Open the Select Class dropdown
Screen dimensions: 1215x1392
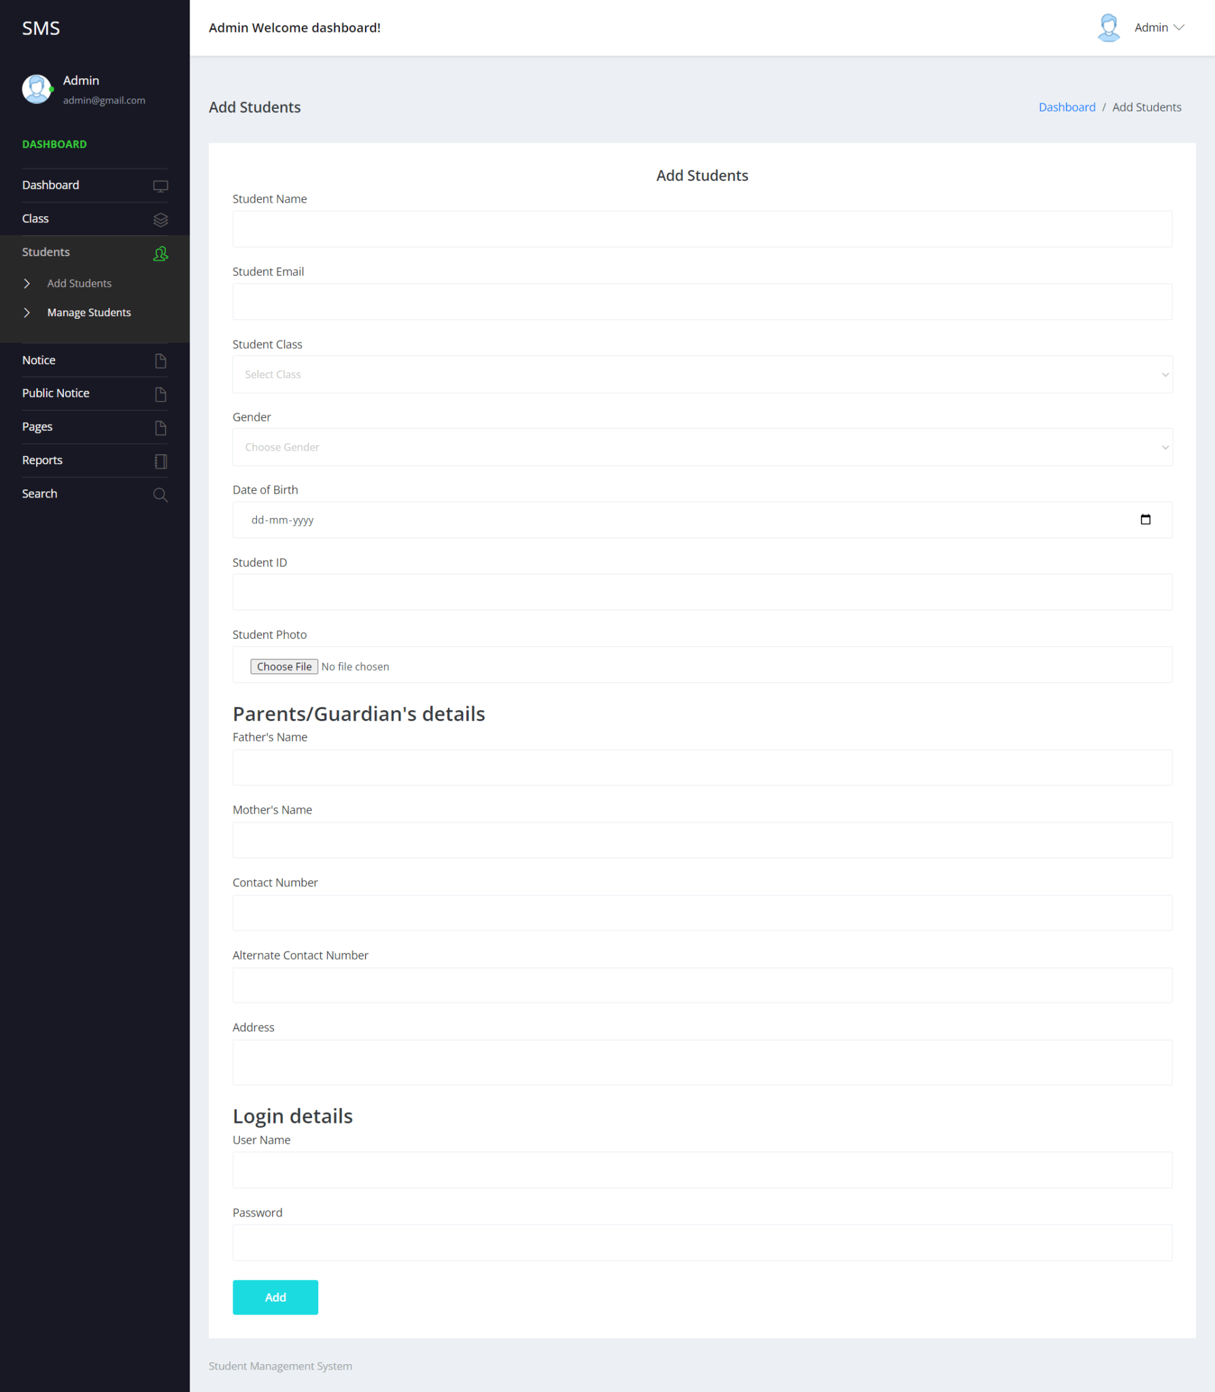pyautogui.click(x=702, y=374)
